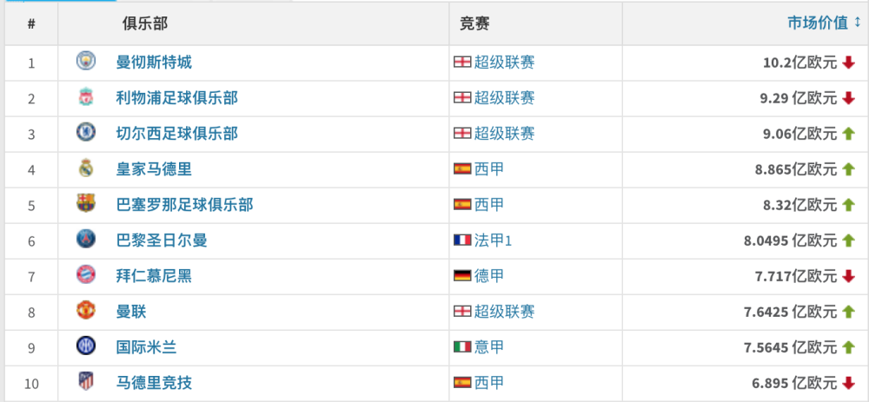Click the Paris Saint-Germain crest icon

(86, 240)
